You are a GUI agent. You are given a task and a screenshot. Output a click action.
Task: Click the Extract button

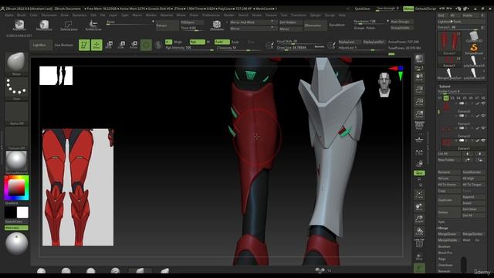pos(167,25)
